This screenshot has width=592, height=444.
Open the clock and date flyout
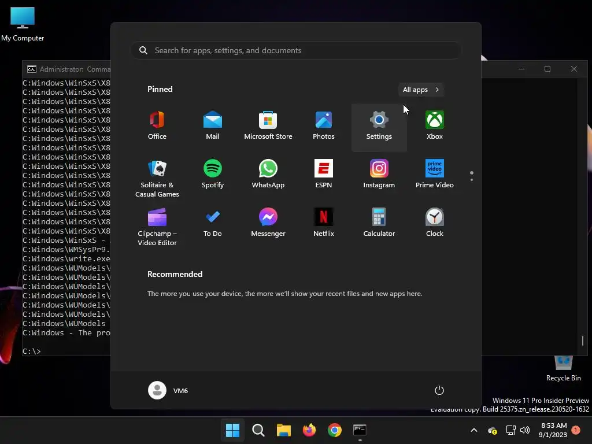pos(553,430)
